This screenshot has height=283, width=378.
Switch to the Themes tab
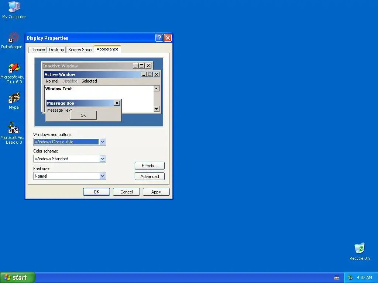38,50
